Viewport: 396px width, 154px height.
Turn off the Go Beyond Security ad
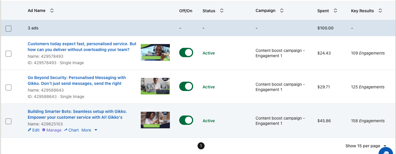pos(186,87)
